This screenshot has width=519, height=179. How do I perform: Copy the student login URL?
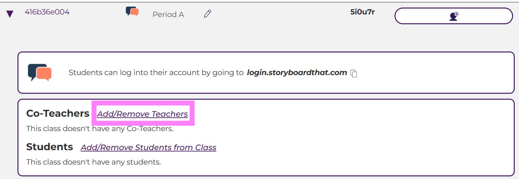click(x=354, y=73)
